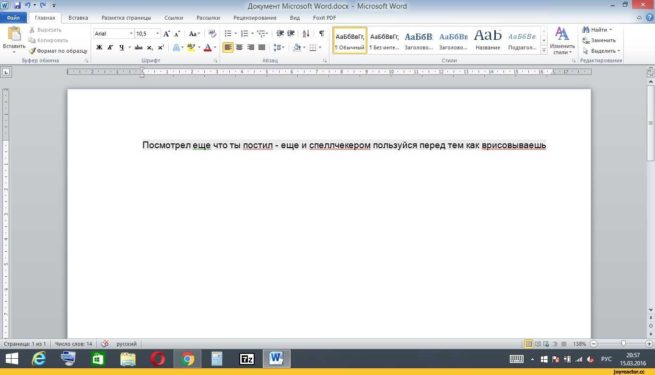
Task: Cut selection with Вырезать
Action: 45,30
